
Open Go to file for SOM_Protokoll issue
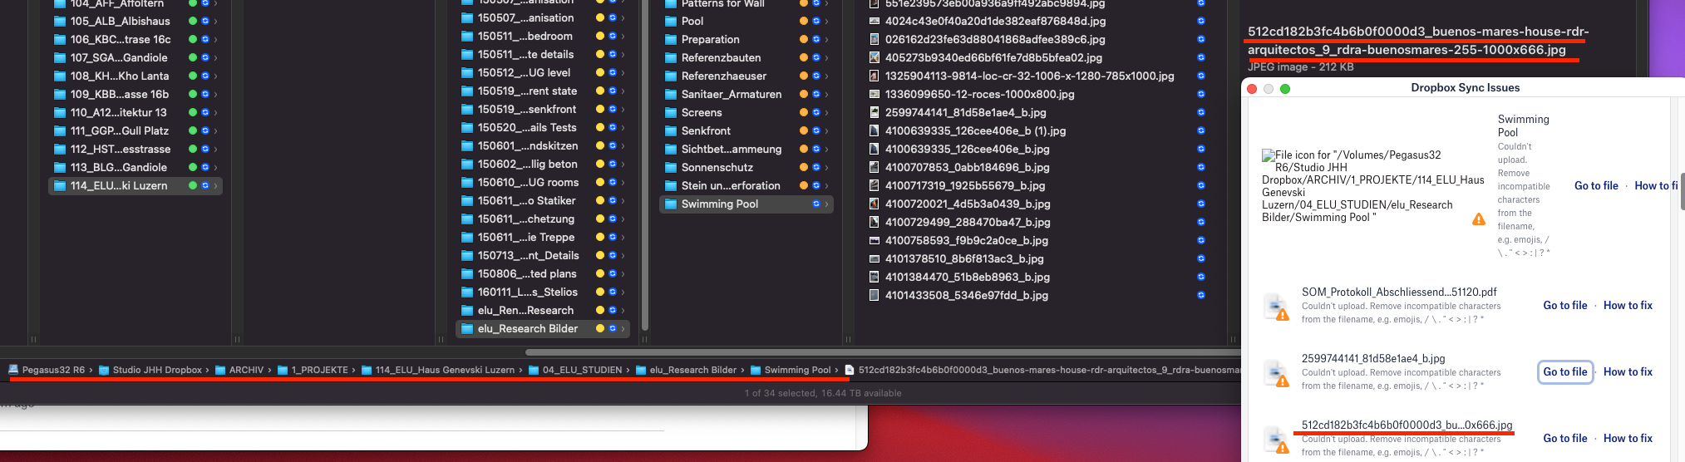pos(1565,305)
